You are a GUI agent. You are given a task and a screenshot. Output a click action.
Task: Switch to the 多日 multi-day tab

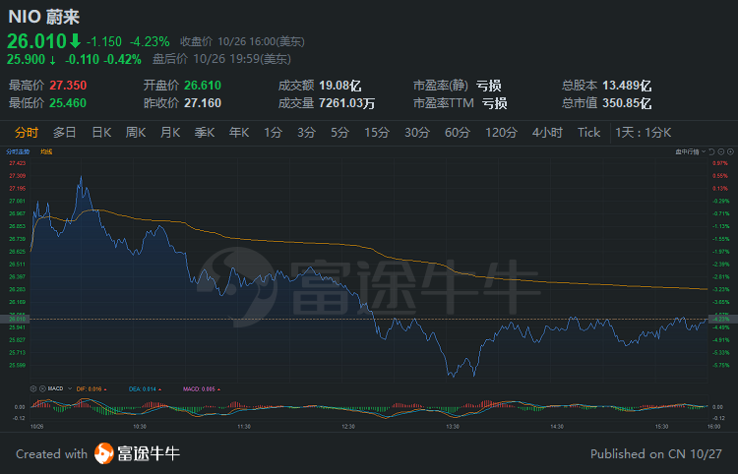65,133
